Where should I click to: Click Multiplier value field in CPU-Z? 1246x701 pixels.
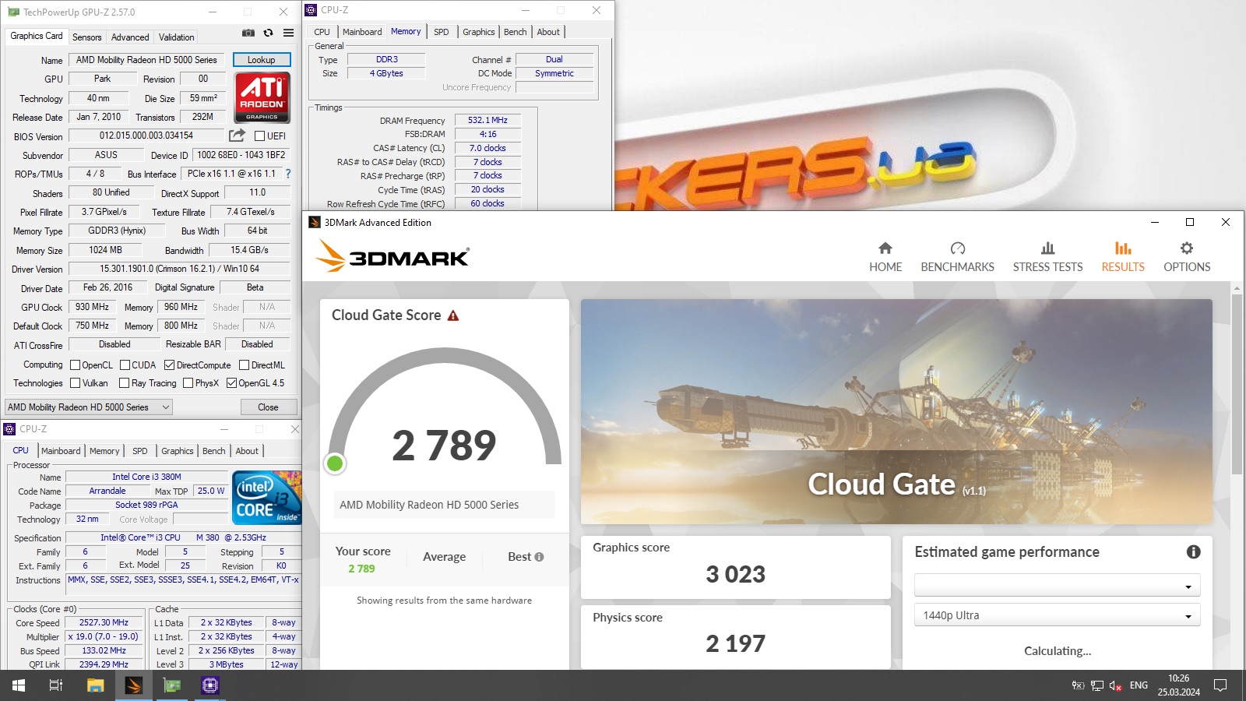pyautogui.click(x=104, y=636)
